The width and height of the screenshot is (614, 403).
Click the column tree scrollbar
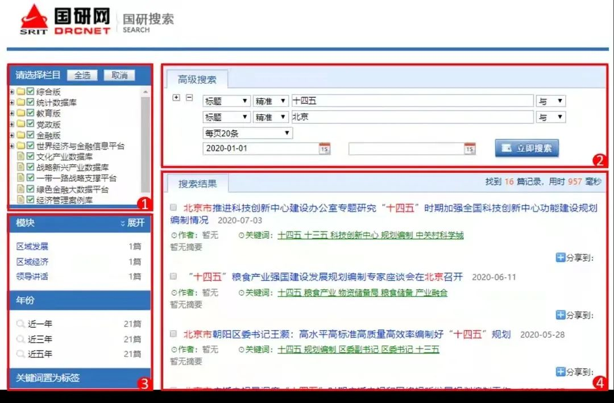(146, 144)
